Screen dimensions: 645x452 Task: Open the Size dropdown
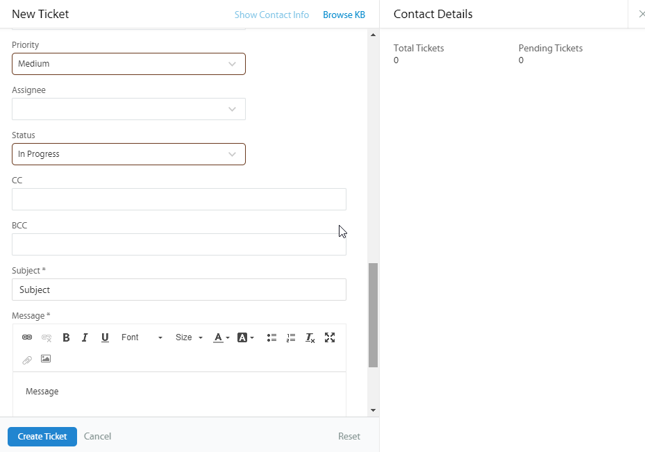[189, 337]
